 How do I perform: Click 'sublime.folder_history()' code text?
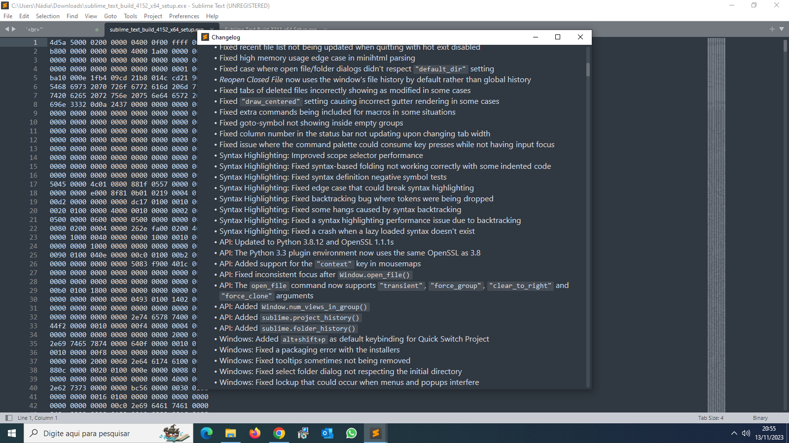click(309, 328)
